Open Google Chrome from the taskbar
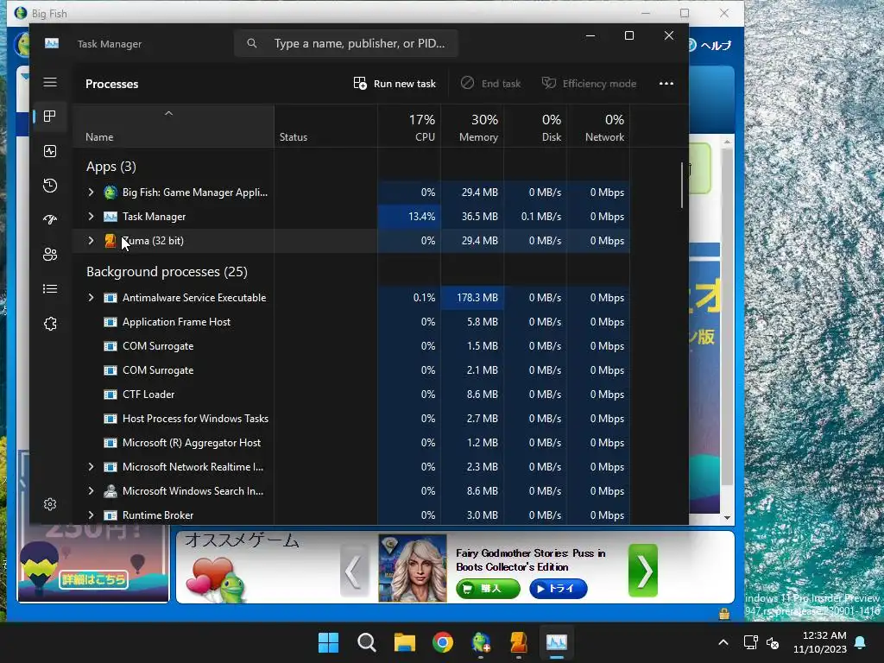884x663 pixels. click(443, 642)
